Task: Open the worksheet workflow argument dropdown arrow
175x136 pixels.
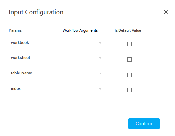Action: tap(100, 58)
